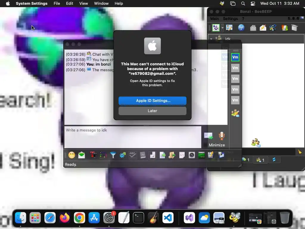Click the Bonzi avatar status button in BeeBEEP
Viewport: 305px width, 229px height.
click(216, 28)
